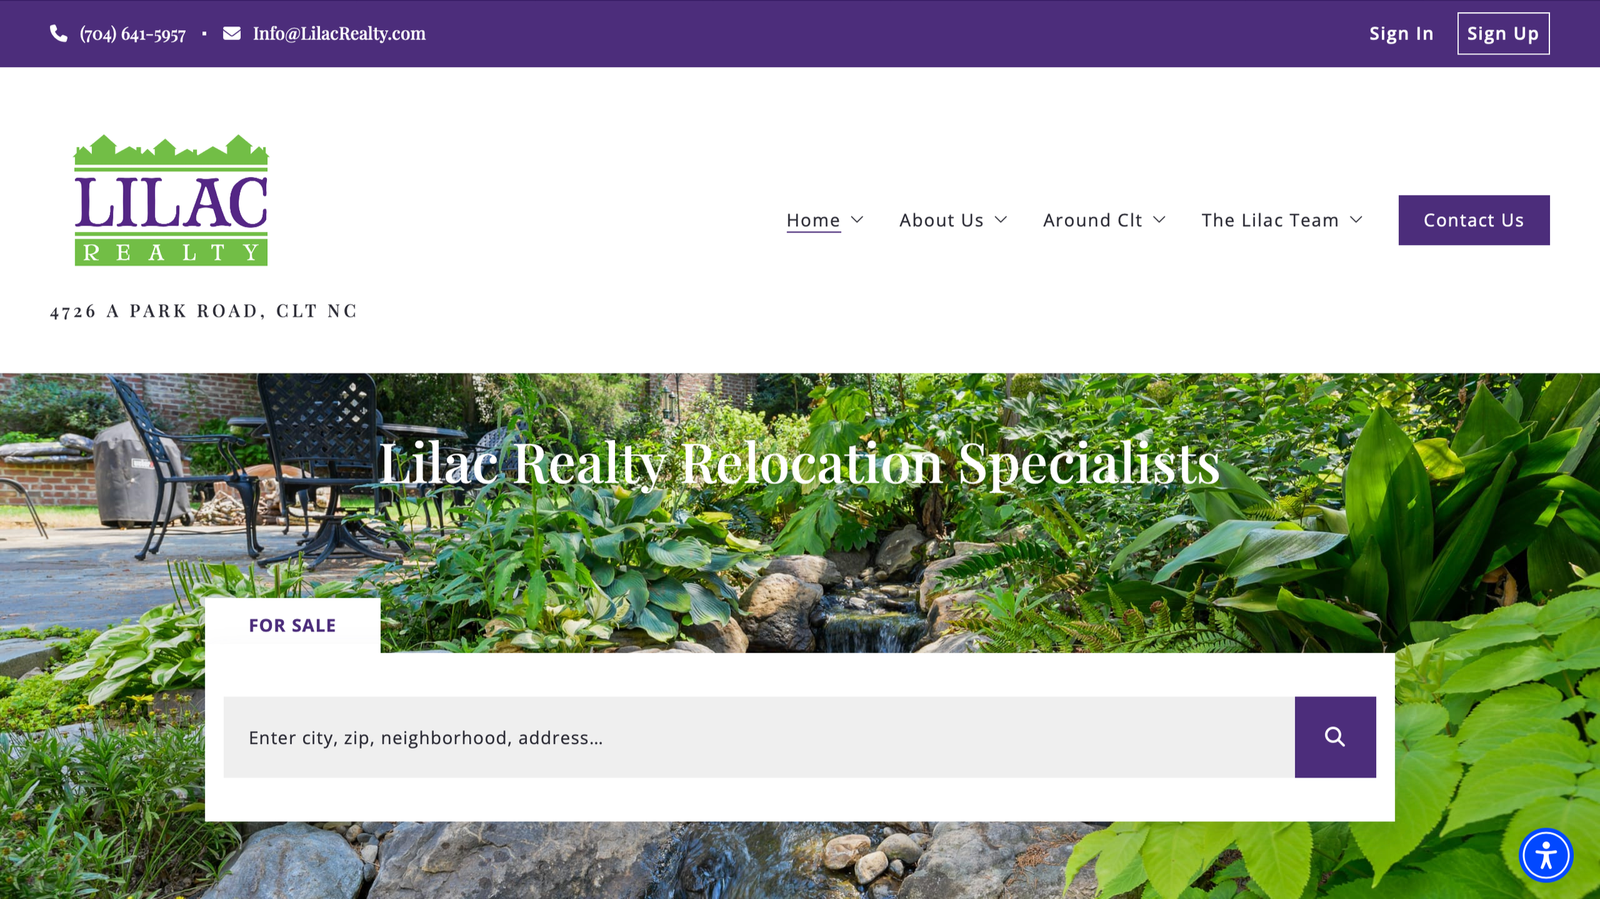Click the magnifying glass search button
Screen dimensions: 1600x899
1335,737
